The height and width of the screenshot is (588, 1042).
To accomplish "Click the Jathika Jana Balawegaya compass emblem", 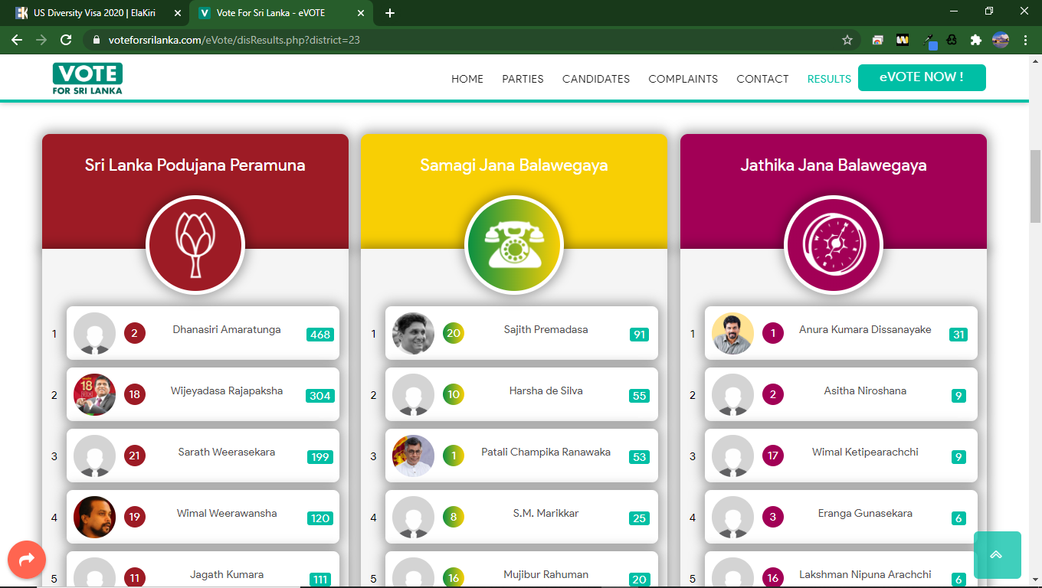I will coord(834,245).
